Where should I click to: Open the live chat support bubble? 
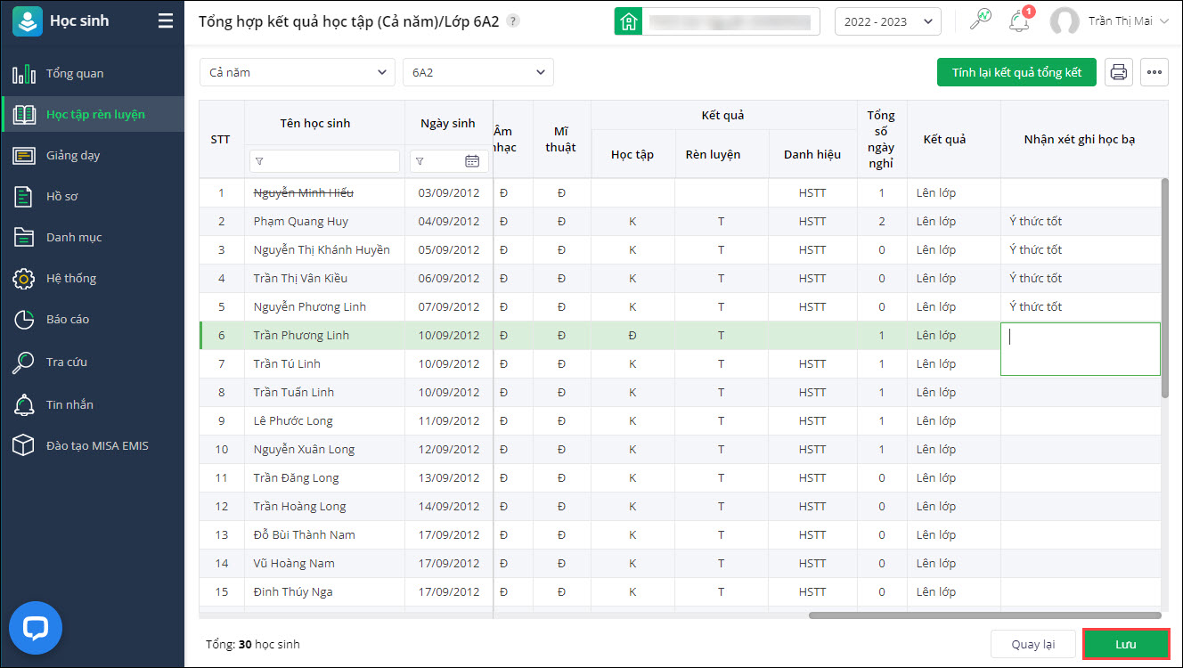tap(36, 628)
